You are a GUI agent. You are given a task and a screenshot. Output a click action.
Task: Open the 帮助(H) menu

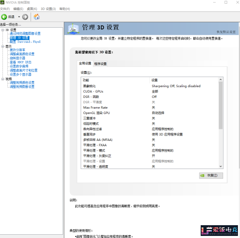tap(65, 9)
